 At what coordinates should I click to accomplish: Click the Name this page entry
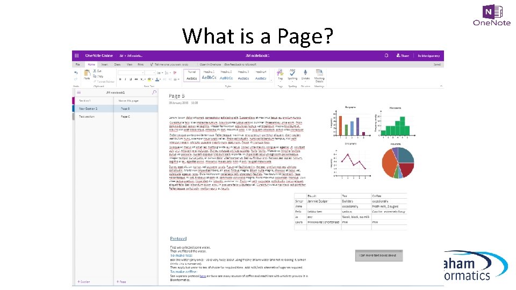136,100
